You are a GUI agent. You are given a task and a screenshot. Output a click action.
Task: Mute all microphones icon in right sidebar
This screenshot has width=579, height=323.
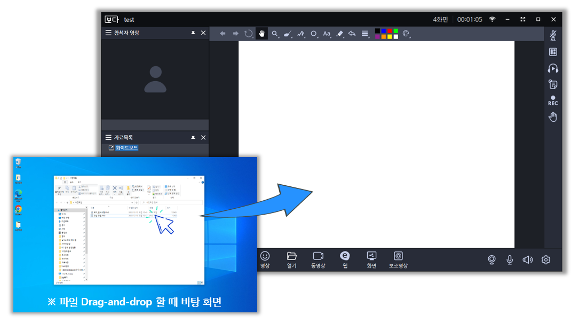553,35
